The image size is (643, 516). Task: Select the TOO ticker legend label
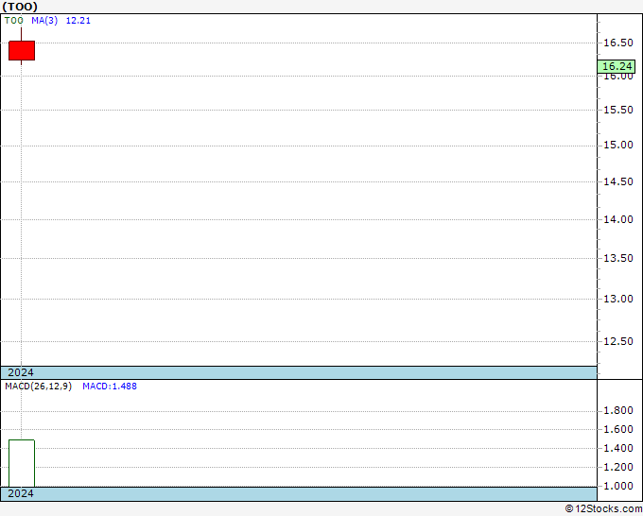(x=13, y=21)
